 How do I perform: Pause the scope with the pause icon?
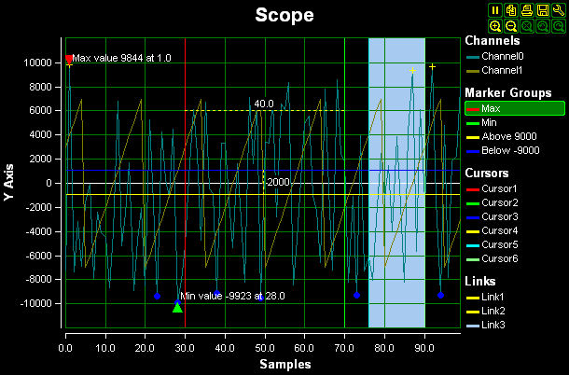tap(496, 9)
